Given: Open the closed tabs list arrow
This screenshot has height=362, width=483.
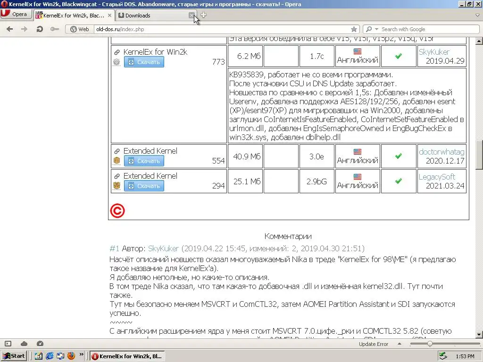Looking at the screenshot, I should click(x=477, y=15).
